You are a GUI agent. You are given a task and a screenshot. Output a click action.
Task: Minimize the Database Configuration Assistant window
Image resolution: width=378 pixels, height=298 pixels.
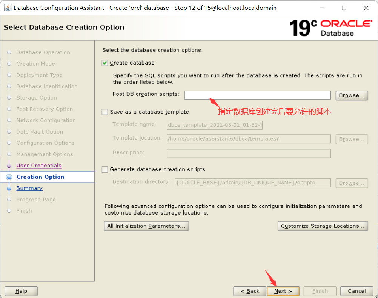point(322,8)
